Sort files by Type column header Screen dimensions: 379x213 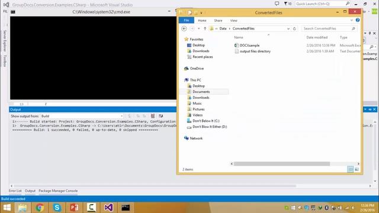[343, 37]
